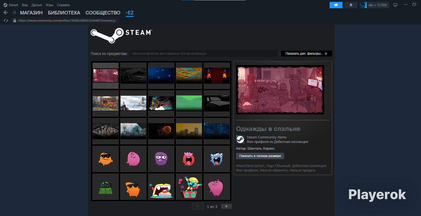
Task: Open the Игры menu
Action: pyautogui.click(x=49, y=5)
